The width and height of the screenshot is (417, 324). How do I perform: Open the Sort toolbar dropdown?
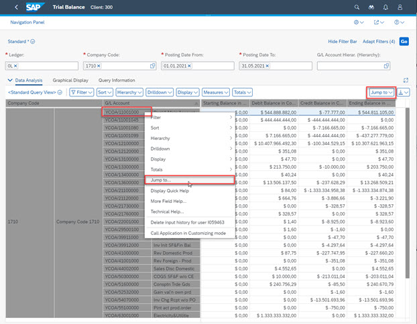pyautogui.click(x=105, y=92)
